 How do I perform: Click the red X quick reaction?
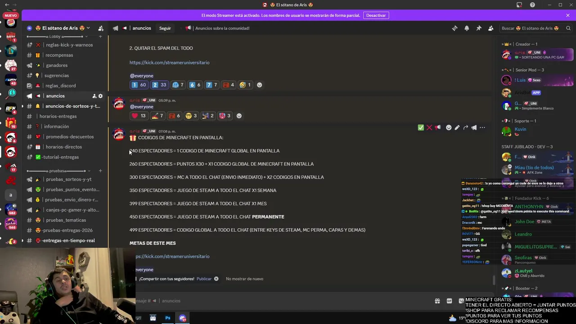point(429,127)
